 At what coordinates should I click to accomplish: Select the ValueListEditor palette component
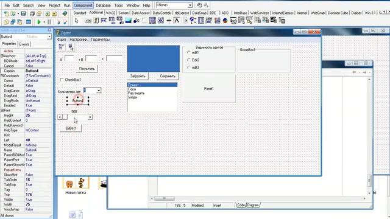coord(201,21)
